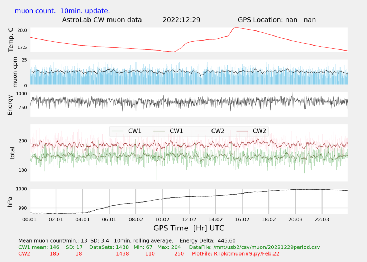Select the 'AstroLab CW muon data' title
367x262 pixels.
[x=102, y=20]
